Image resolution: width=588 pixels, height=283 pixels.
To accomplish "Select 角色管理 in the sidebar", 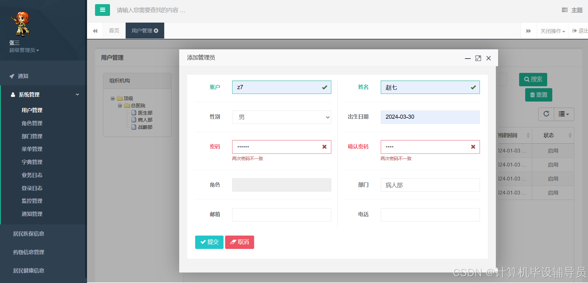I will pyautogui.click(x=32, y=123).
